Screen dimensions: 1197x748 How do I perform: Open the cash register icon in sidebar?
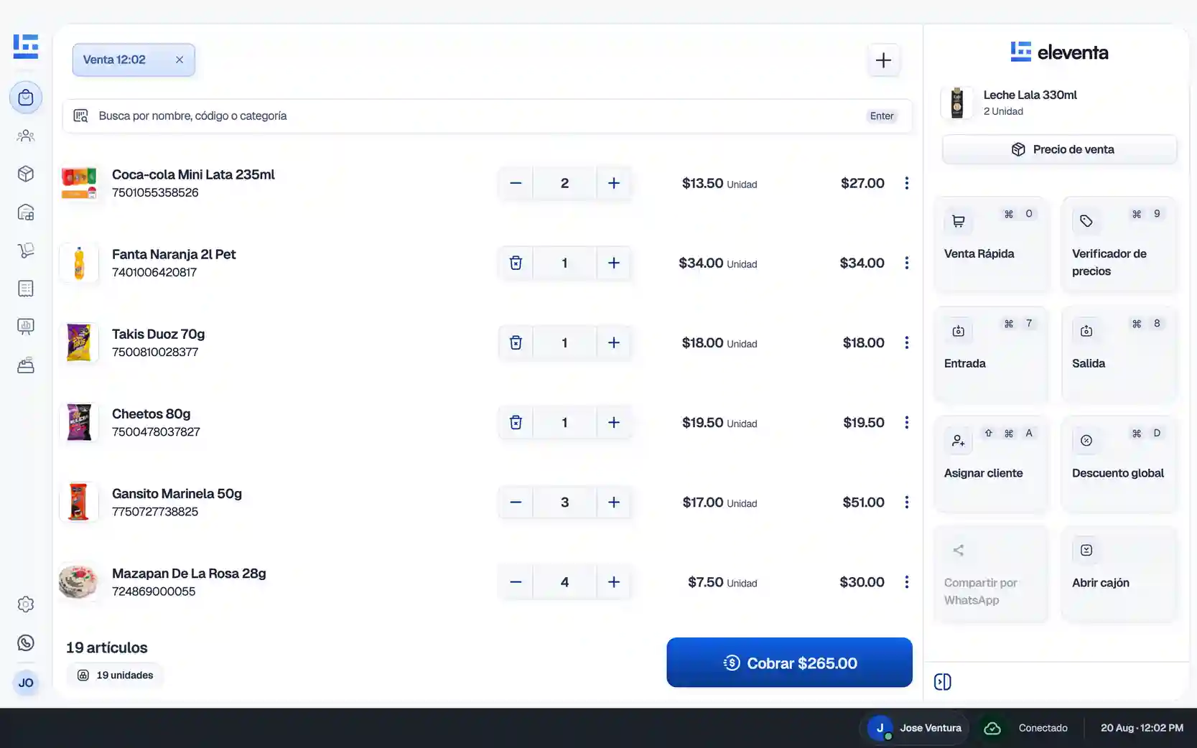(26, 365)
